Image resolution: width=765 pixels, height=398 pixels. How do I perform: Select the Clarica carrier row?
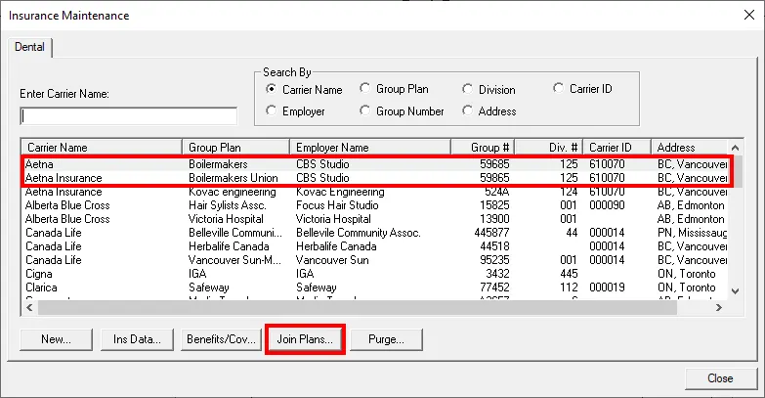pyautogui.click(x=376, y=287)
